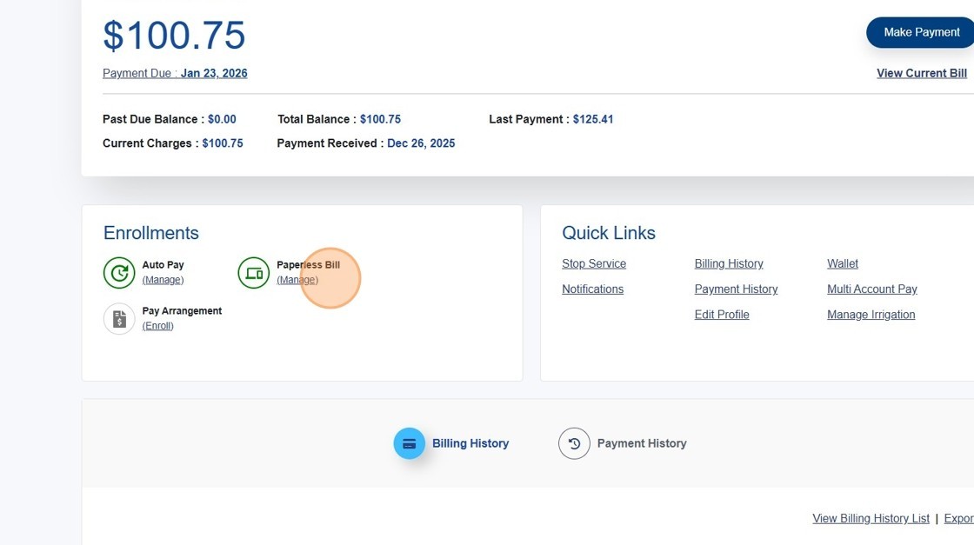Open the View Current Bill link
The image size is (974, 545).
[x=921, y=74]
